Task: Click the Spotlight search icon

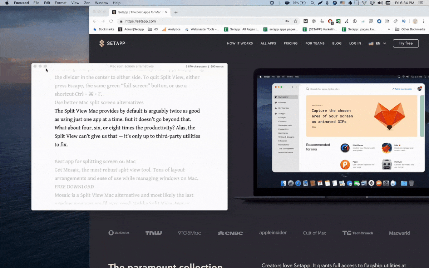Action: click(312, 3)
